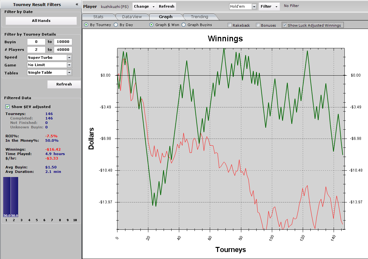Select the Graph Buyins radio option
This screenshot has width=368, height=259.
point(184,25)
